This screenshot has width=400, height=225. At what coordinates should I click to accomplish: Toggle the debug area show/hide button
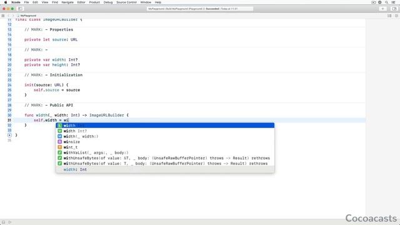3,222
